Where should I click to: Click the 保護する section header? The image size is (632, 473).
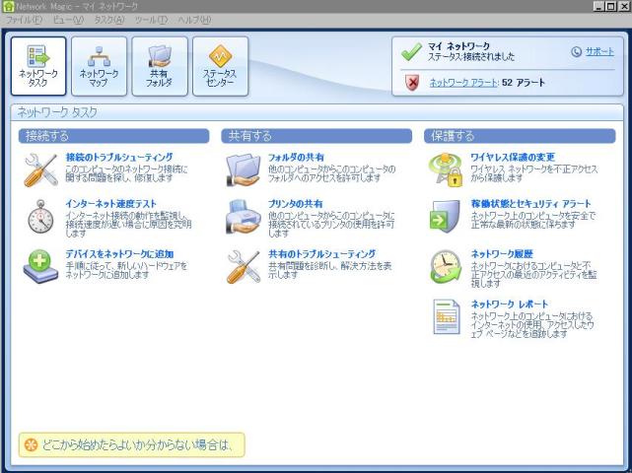tap(520, 136)
